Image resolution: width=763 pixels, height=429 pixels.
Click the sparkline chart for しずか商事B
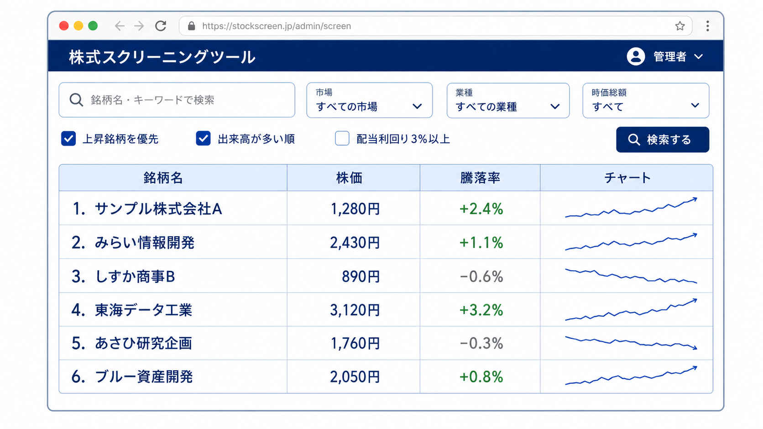[631, 276]
